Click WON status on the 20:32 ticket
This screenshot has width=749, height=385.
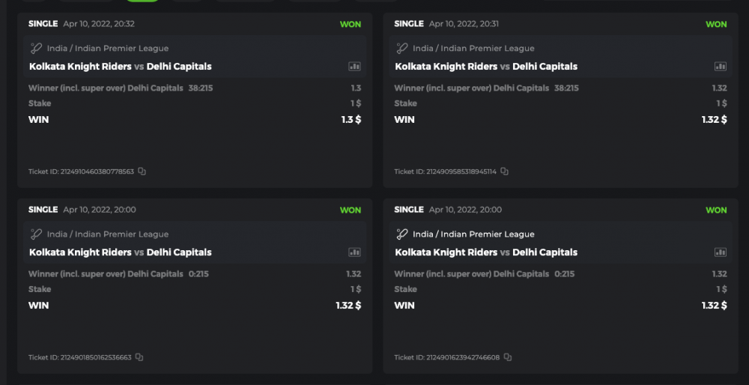point(350,24)
